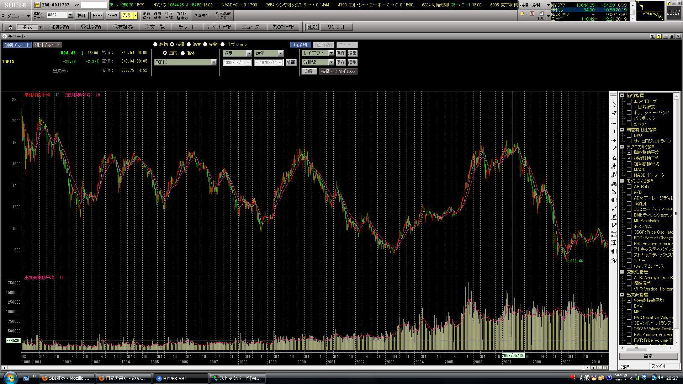Open the マーケット情報 menu tab
683x384 pixels.
click(x=218, y=27)
